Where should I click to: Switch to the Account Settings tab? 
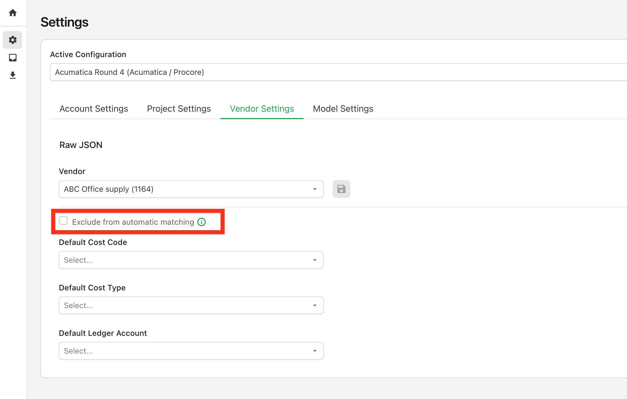pyautogui.click(x=94, y=109)
